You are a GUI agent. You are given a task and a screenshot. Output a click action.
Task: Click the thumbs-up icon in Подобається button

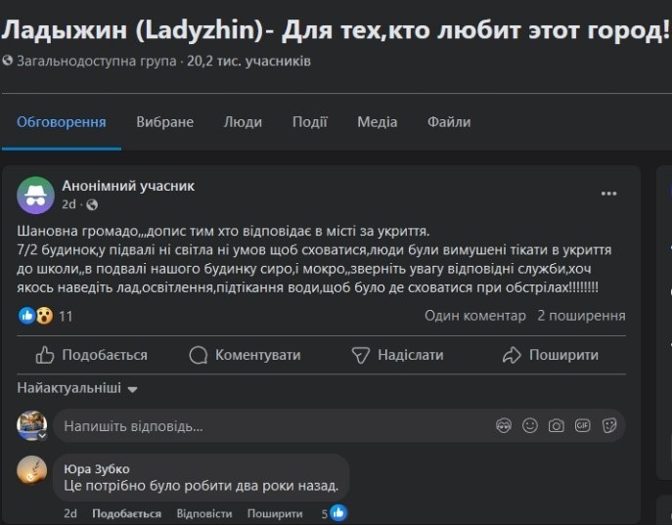point(45,356)
